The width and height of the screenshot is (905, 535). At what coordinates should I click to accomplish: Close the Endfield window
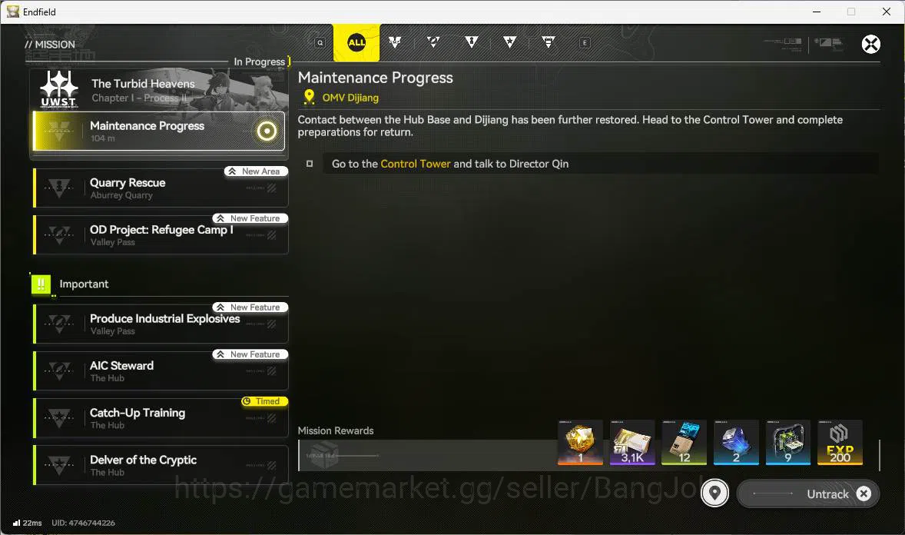[x=887, y=12]
